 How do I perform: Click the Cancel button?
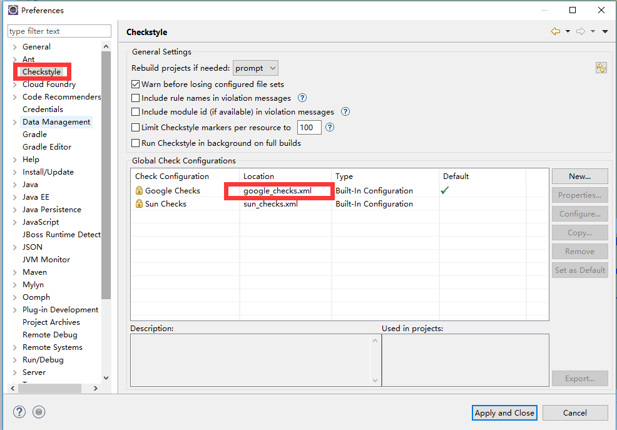(x=575, y=412)
